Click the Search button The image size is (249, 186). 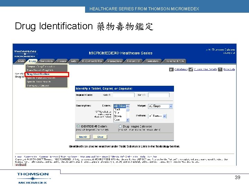tap(83, 137)
